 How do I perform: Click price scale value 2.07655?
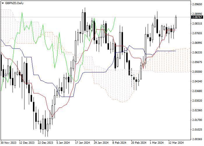(x=197, y=33)
